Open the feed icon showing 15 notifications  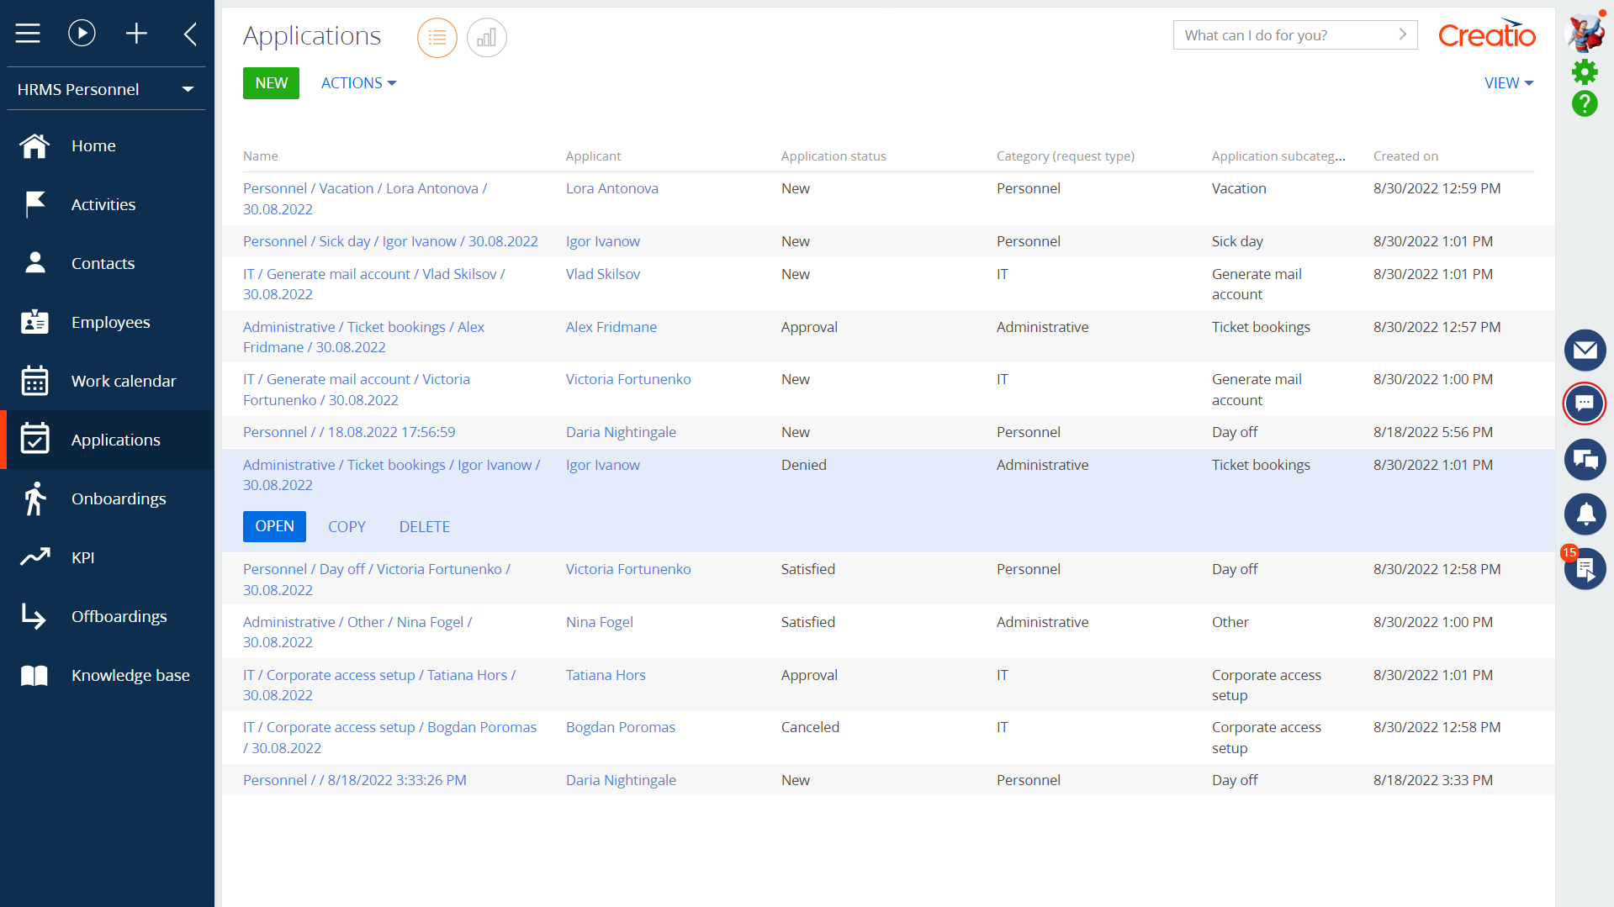(1585, 569)
